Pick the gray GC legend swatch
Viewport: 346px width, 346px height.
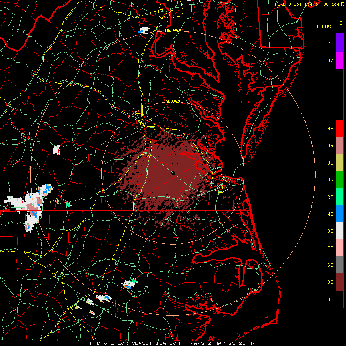pos(339,265)
